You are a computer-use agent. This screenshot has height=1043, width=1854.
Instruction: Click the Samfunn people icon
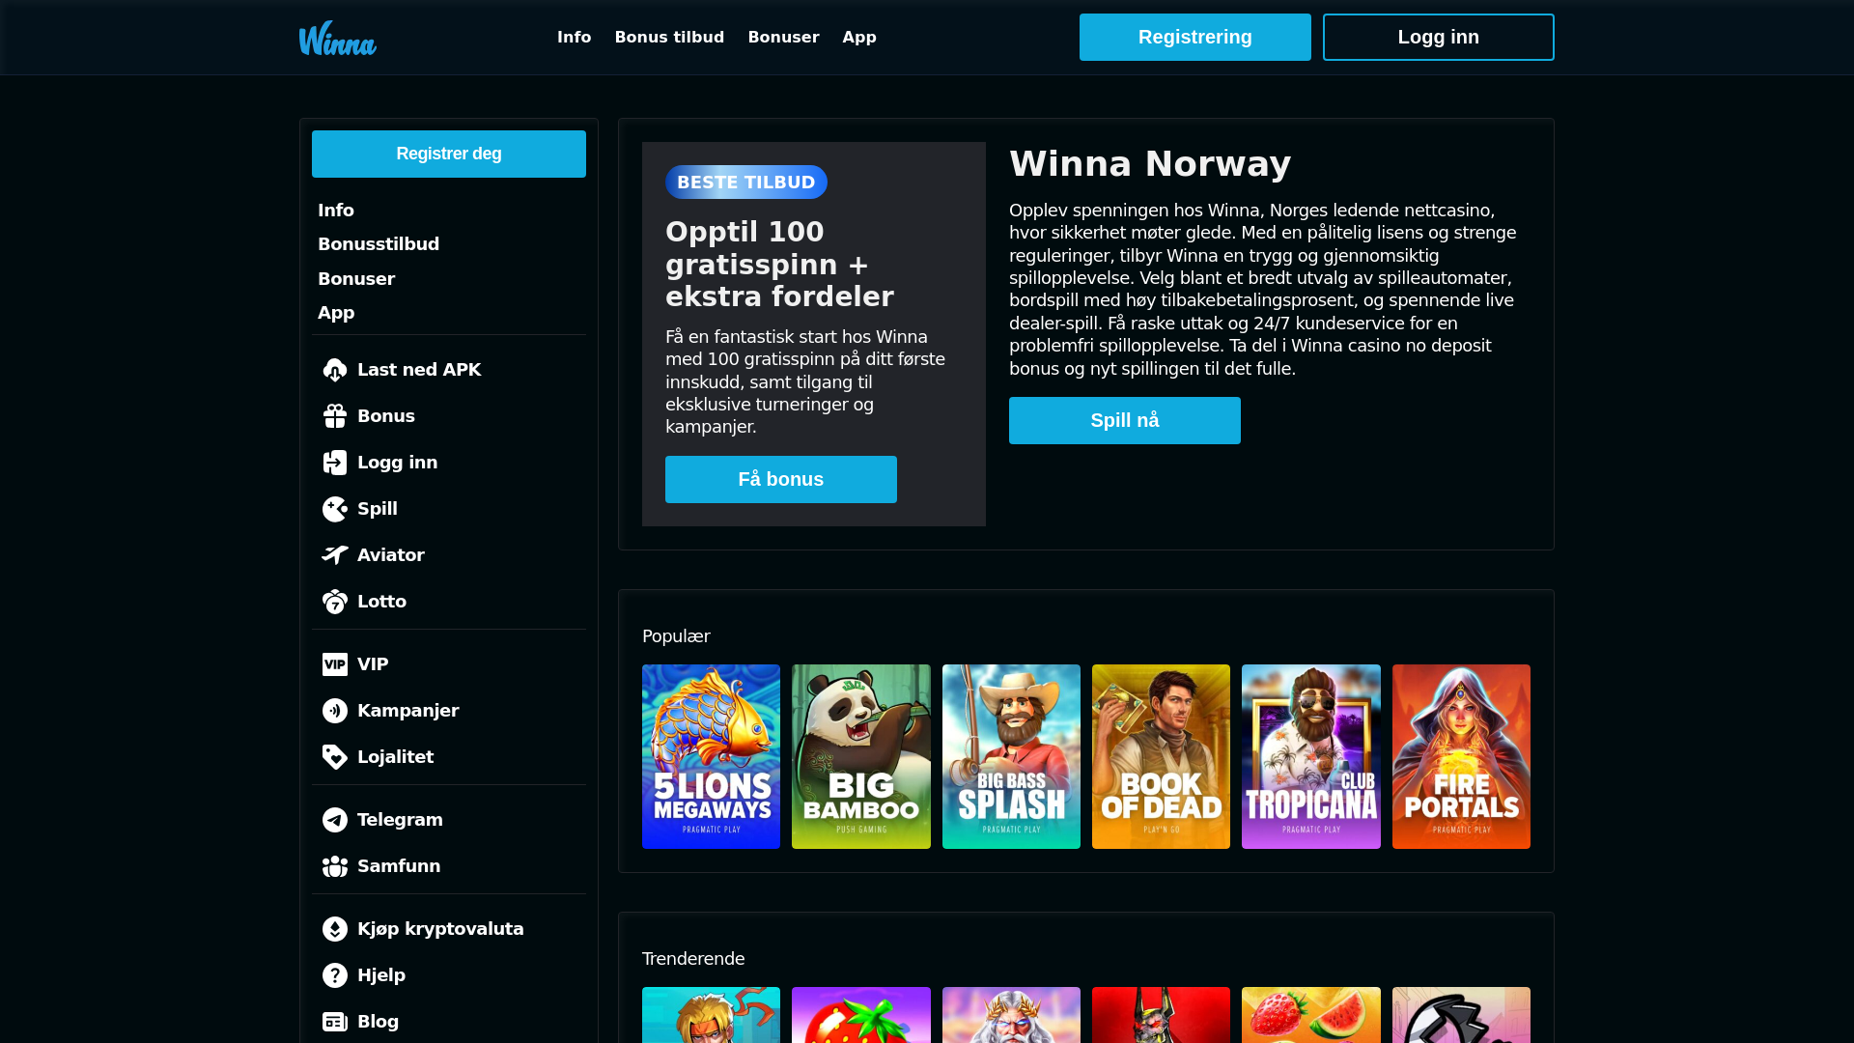(335, 866)
